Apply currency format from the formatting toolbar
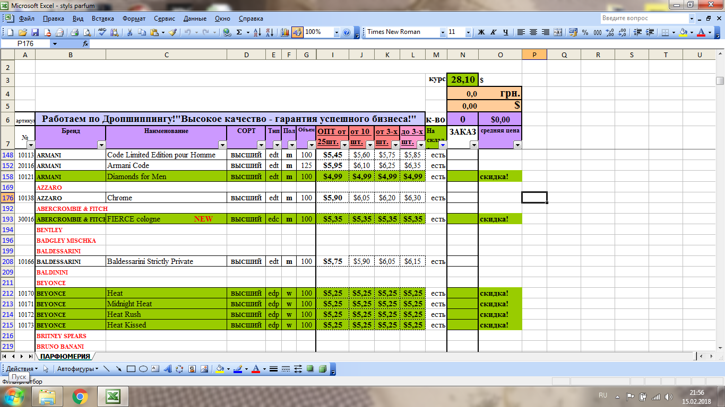The image size is (725, 407). 573,32
